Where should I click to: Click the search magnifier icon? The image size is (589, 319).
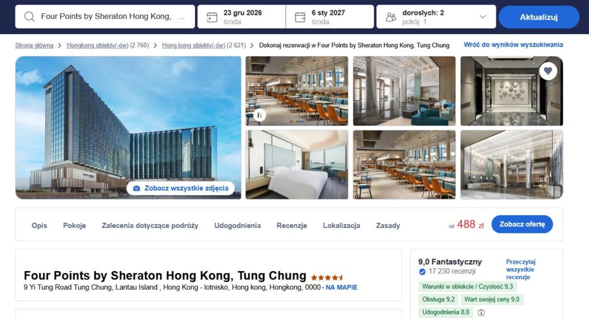29,17
